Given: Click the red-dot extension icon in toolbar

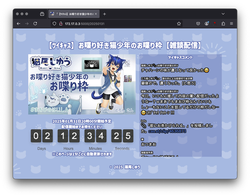Looking at the screenshot, I should (x=215, y=23).
